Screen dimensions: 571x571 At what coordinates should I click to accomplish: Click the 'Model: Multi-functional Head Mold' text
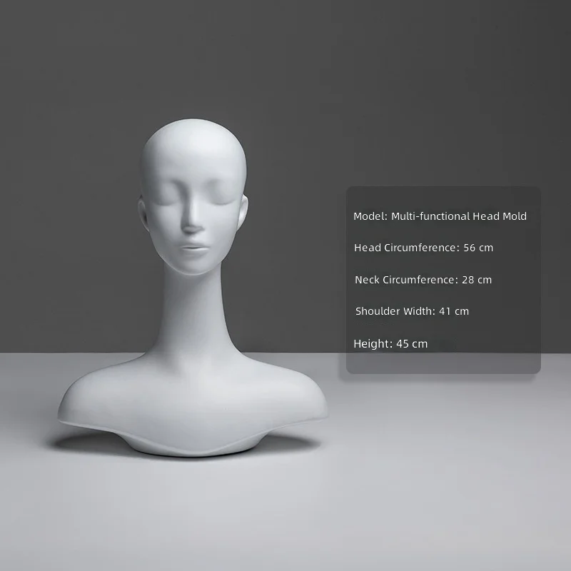click(440, 216)
